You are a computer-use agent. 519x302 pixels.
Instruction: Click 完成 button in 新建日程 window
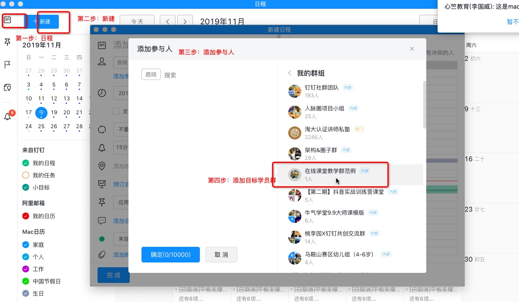point(114,275)
